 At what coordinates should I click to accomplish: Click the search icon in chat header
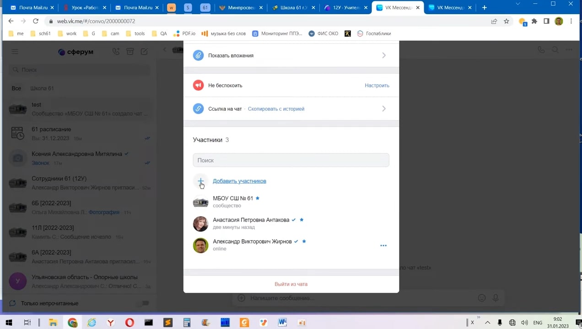coord(555,50)
